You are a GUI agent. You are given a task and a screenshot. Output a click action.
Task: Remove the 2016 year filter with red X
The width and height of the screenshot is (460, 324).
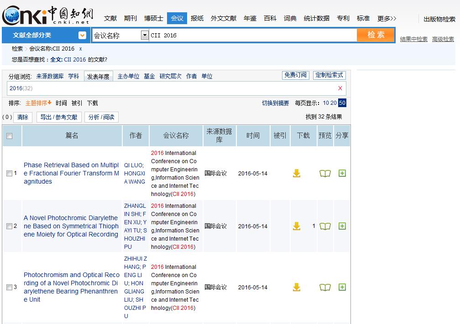(340, 88)
